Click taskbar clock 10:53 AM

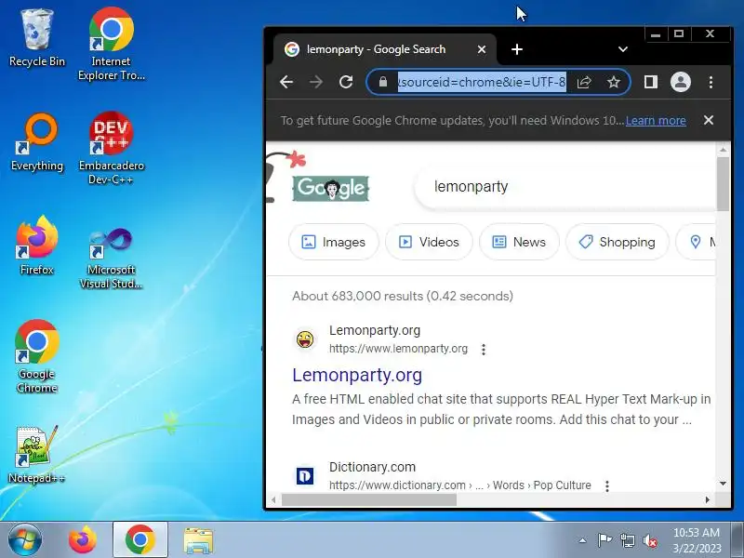[x=697, y=540]
